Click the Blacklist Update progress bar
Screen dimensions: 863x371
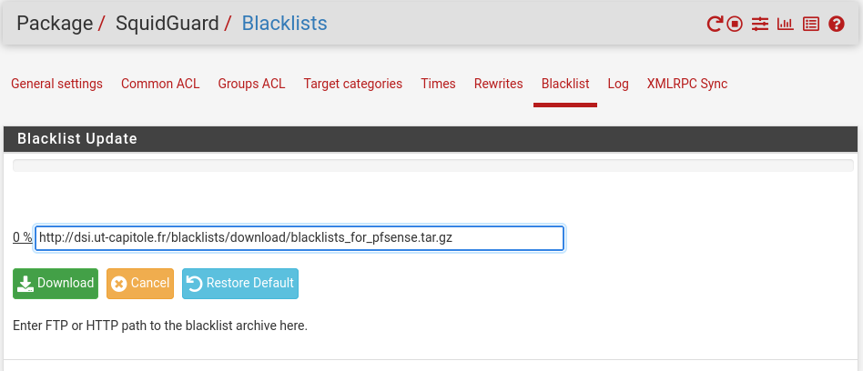coord(433,165)
